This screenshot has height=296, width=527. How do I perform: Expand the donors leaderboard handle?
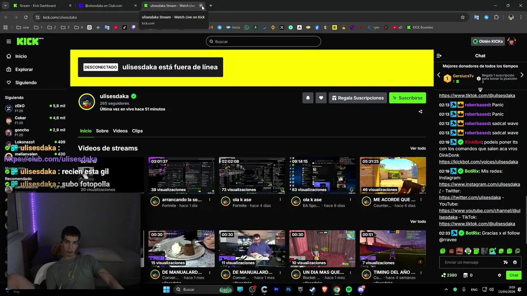click(480, 89)
